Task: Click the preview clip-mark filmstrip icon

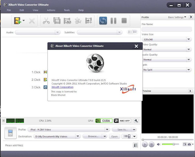Action: click(x=185, y=144)
